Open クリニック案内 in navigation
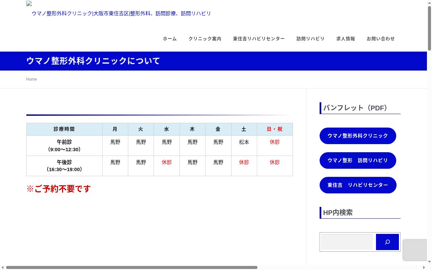 click(205, 39)
